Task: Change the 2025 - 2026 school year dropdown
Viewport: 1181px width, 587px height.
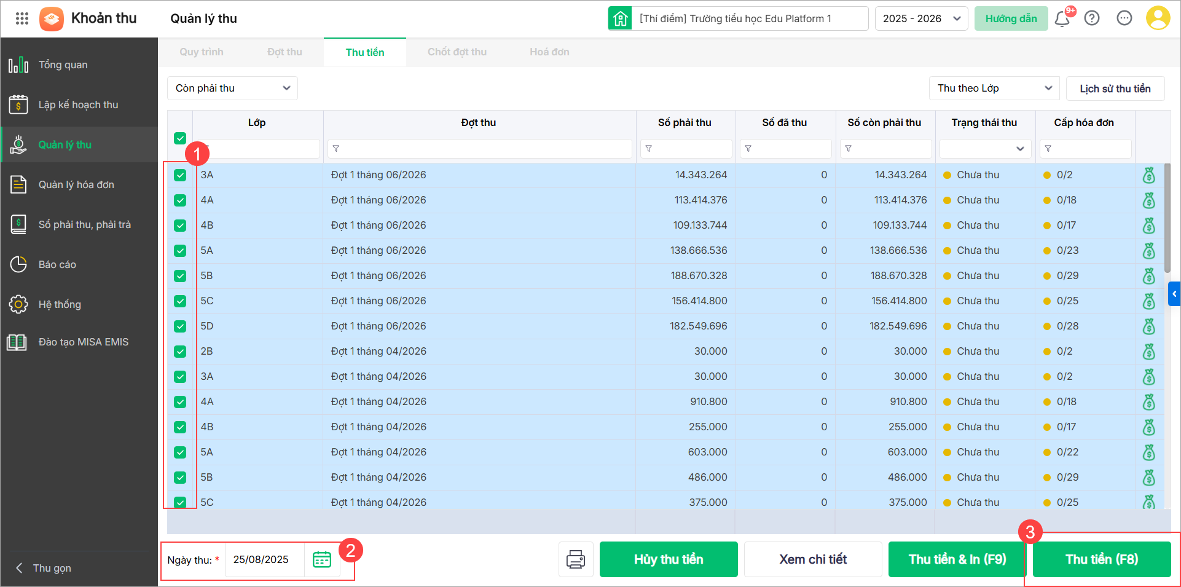Action: 921,18
